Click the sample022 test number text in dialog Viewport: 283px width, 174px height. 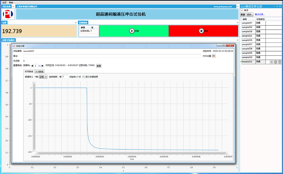pyautogui.click(x=29, y=51)
